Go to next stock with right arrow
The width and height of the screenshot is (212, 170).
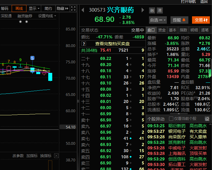click(x=143, y=10)
